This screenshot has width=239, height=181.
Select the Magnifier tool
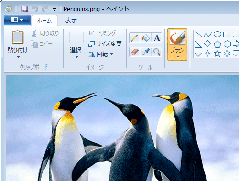click(157, 52)
